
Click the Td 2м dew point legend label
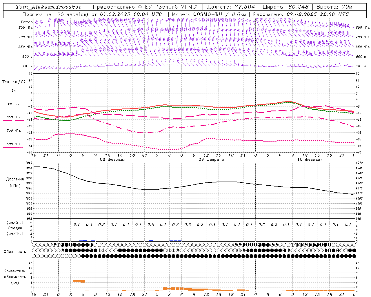[14, 104]
